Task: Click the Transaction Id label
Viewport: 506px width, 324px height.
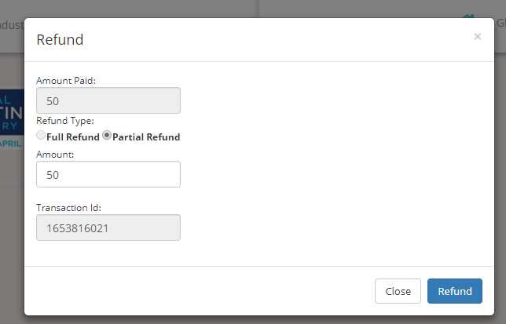Action: [68, 208]
